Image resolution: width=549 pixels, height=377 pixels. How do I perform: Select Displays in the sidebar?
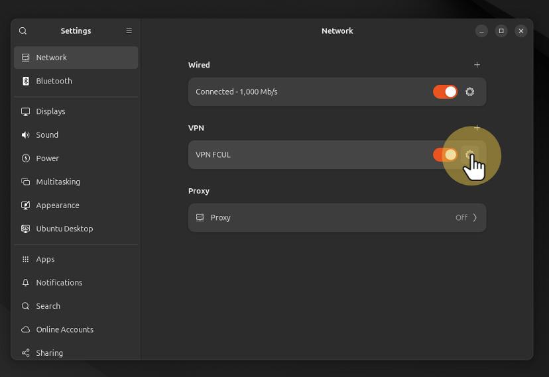[50, 111]
